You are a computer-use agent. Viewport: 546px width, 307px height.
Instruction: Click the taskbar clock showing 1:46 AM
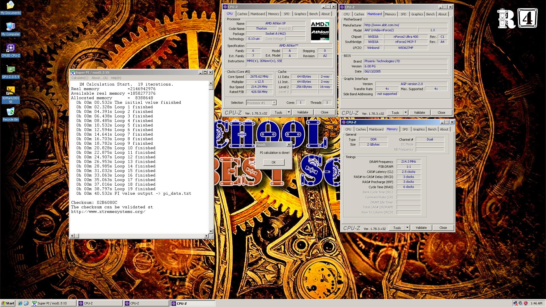point(536,303)
